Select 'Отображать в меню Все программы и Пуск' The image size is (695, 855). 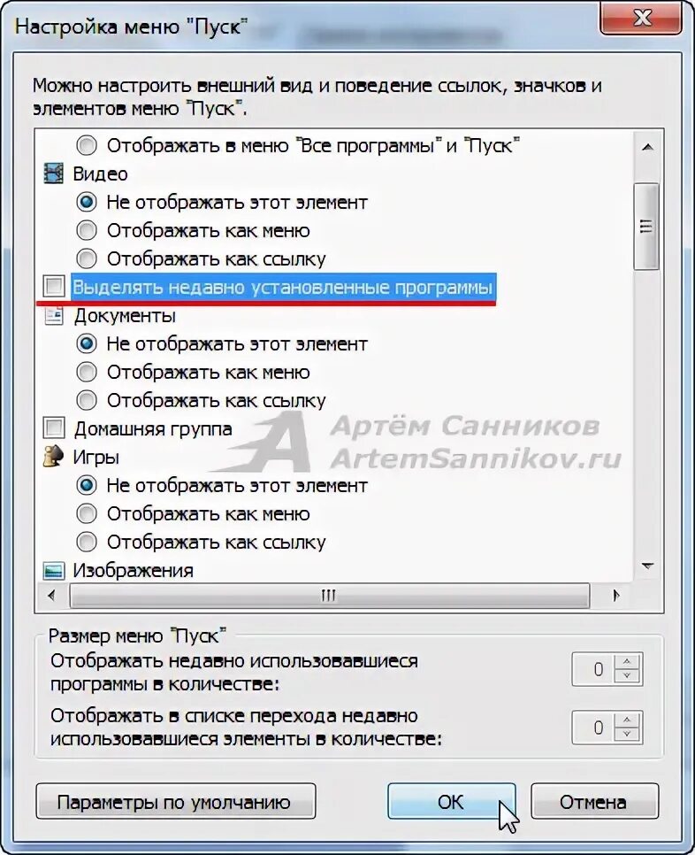point(87,145)
